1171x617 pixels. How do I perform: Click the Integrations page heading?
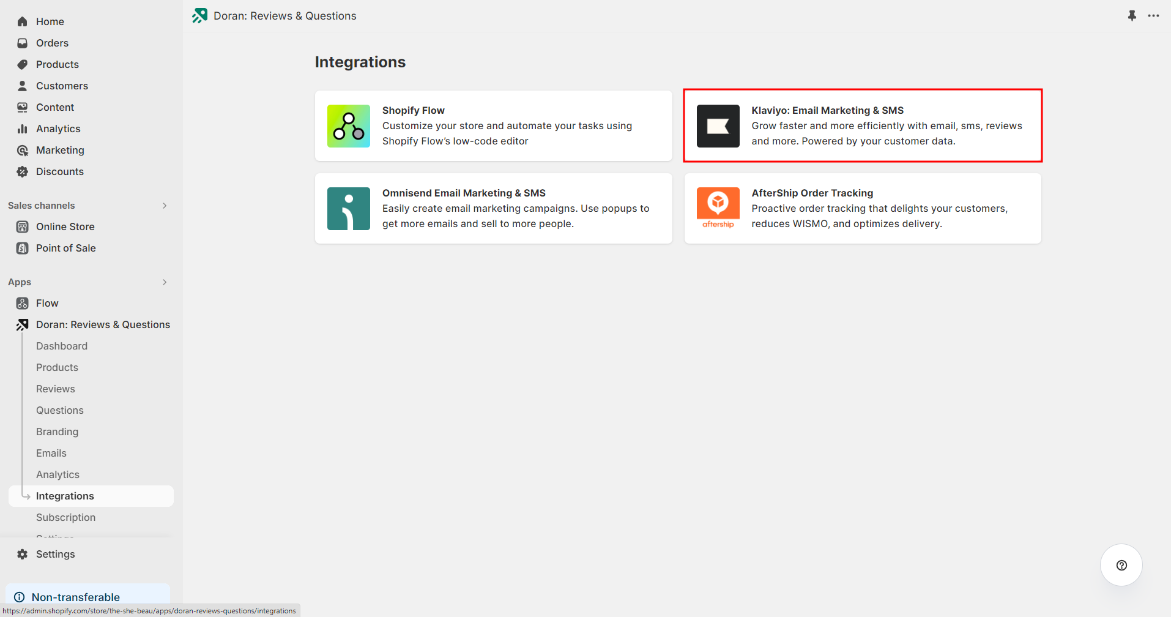pyautogui.click(x=360, y=62)
